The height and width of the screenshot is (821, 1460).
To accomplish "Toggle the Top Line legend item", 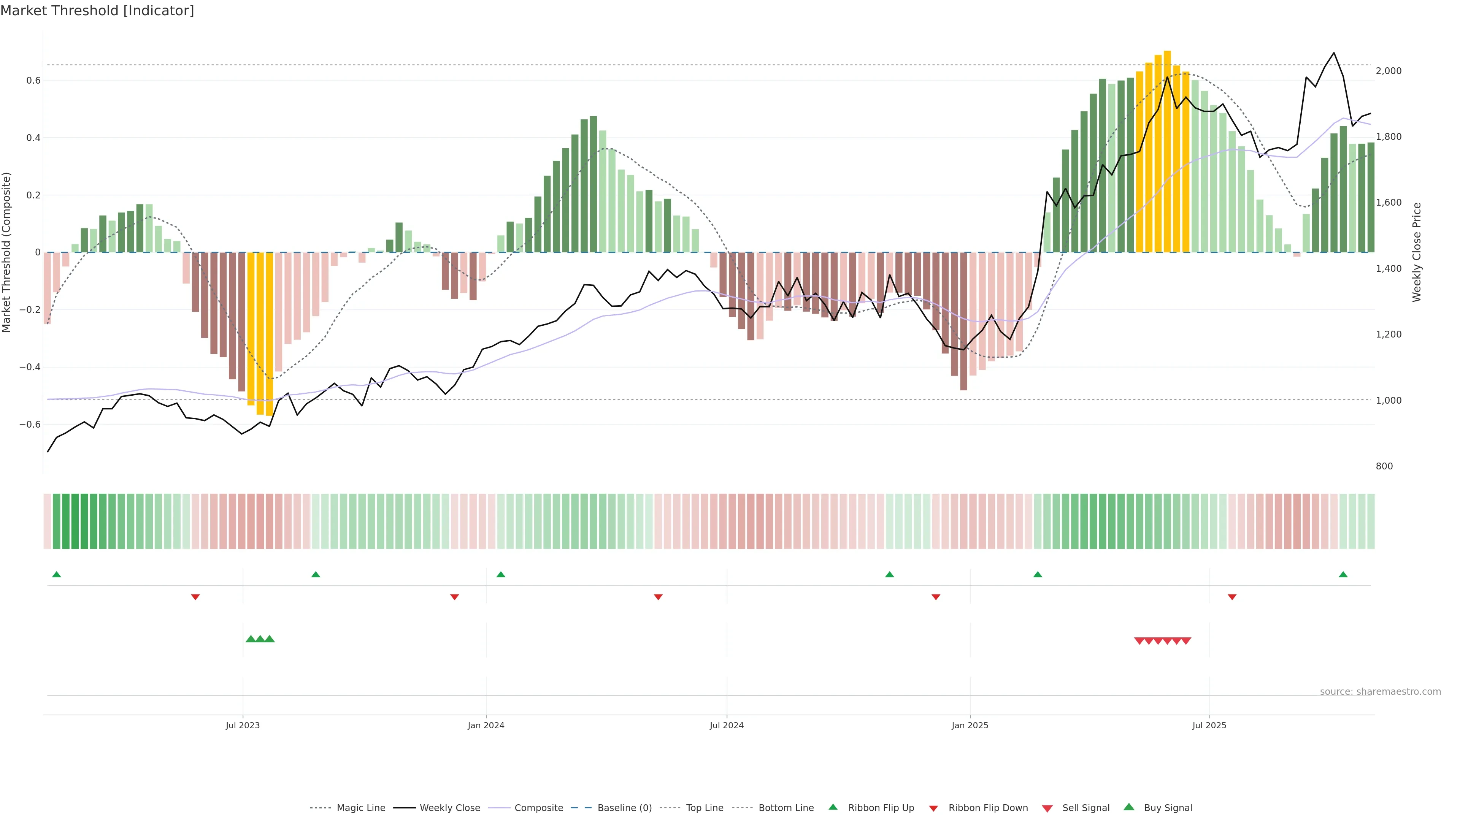I will [705, 808].
